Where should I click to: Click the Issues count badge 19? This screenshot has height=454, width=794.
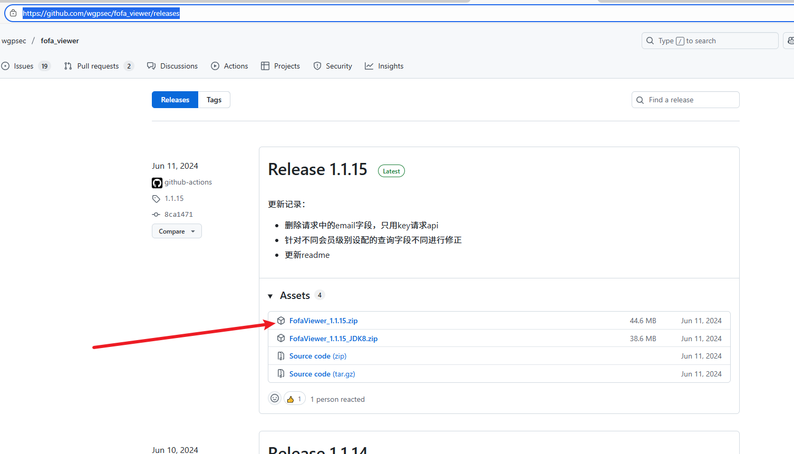coord(44,66)
